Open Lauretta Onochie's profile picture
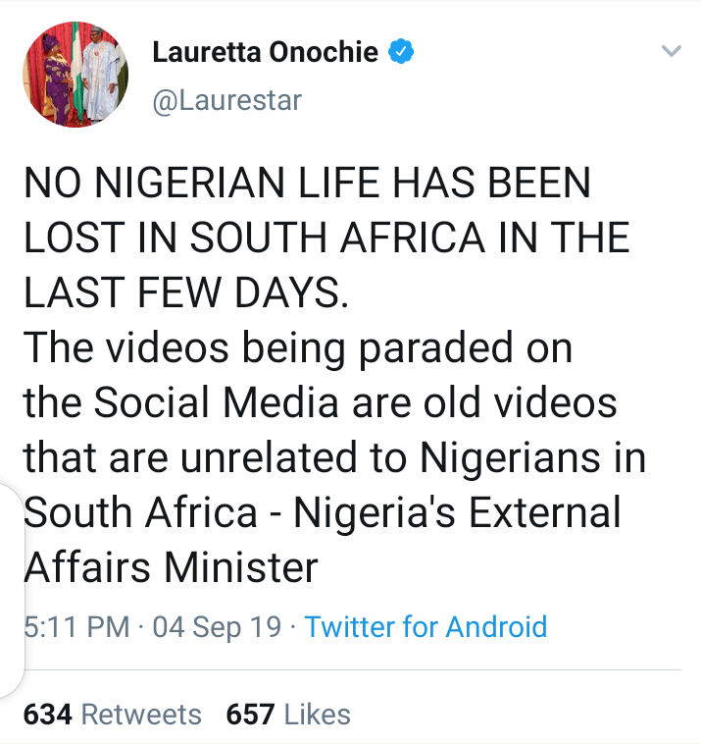The width and height of the screenshot is (701, 744). point(75,77)
